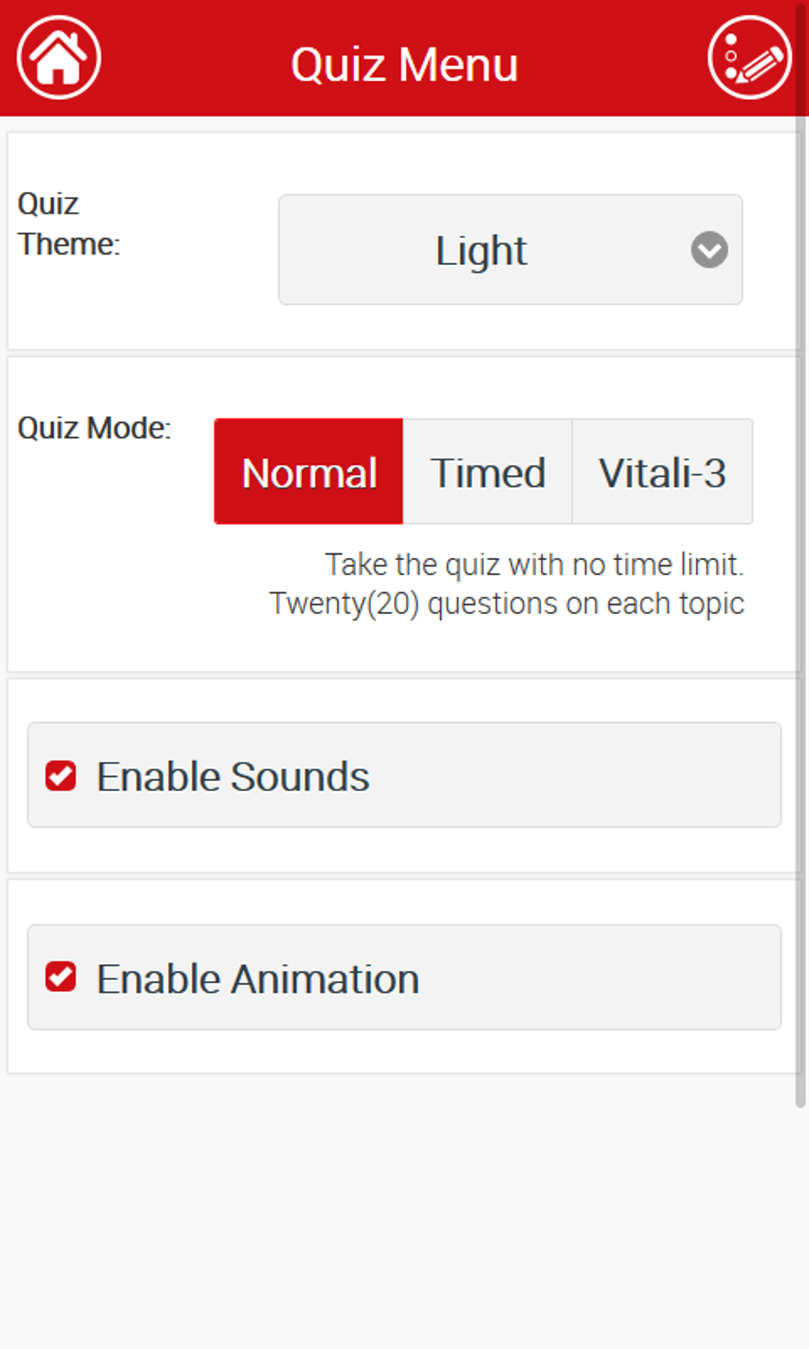Click the 'Light' text in theme selector
Screen dimensions: 809x1349
tap(481, 252)
